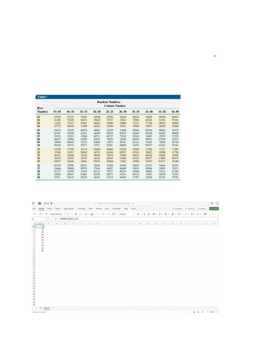This screenshot has height=361, width=270.
Task: Click the decrease decimal icon
Action: click(144, 214)
